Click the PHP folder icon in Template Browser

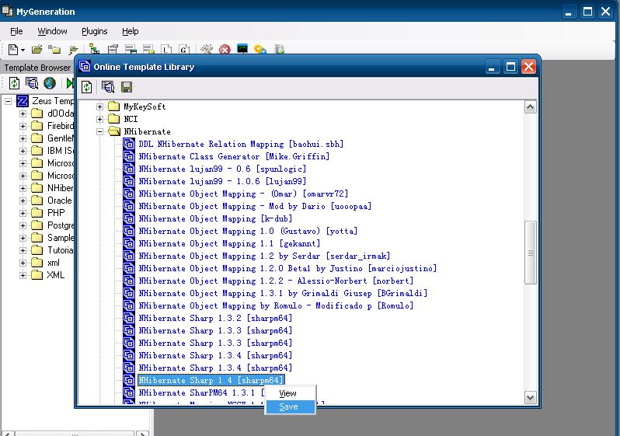pyautogui.click(x=37, y=213)
